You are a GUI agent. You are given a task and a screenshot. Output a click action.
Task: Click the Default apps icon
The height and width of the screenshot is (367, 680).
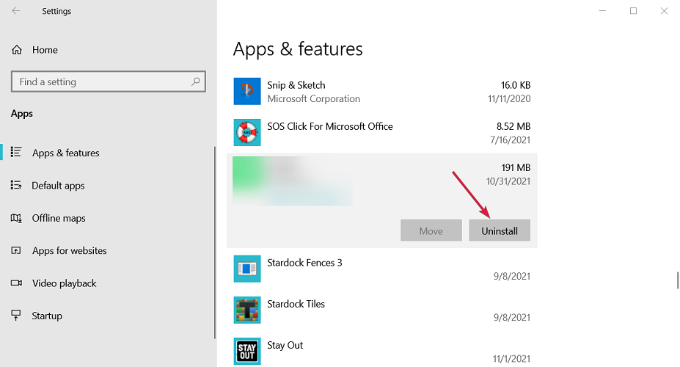16,185
